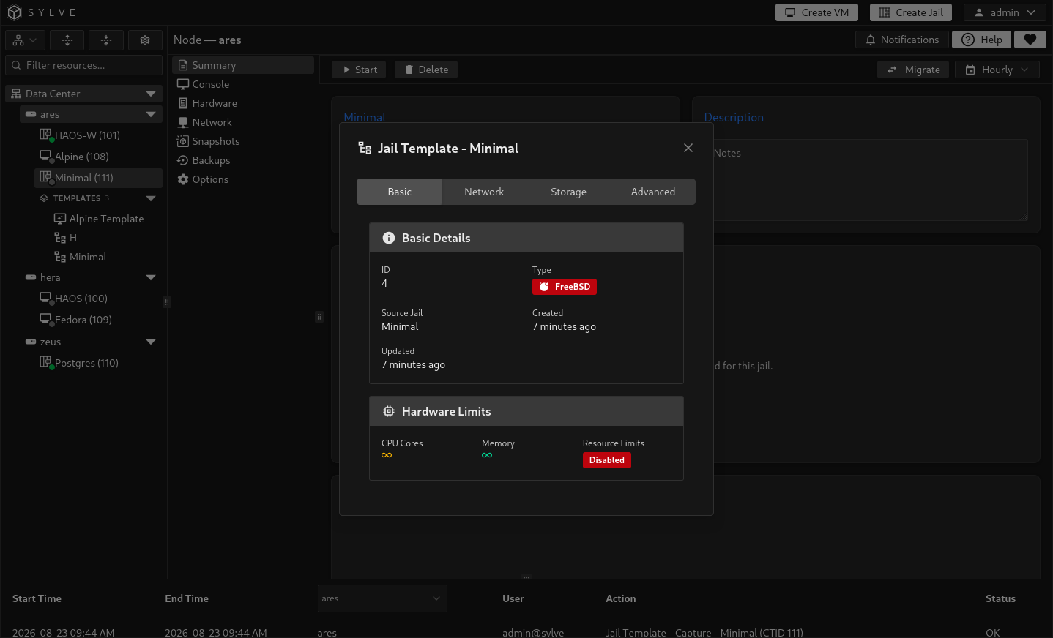Click the Disabled resource limits badge
Viewport: 1053px width, 638px height.
tap(607, 460)
